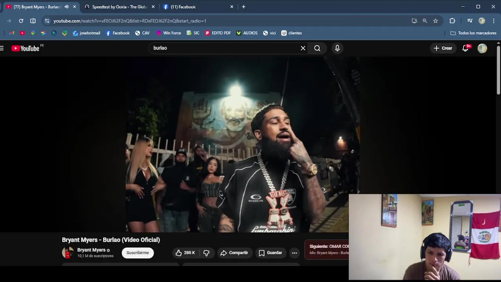The height and width of the screenshot is (282, 501).
Task: Open the CAV bookmark
Action: point(142,33)
